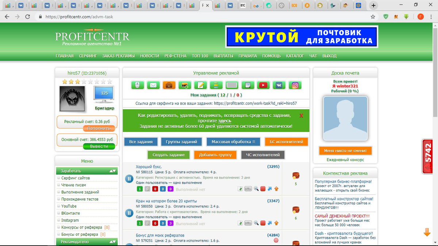Click the "БС исполнителей" button
Viewport: 438px width, 246px height.
point(286,141)
